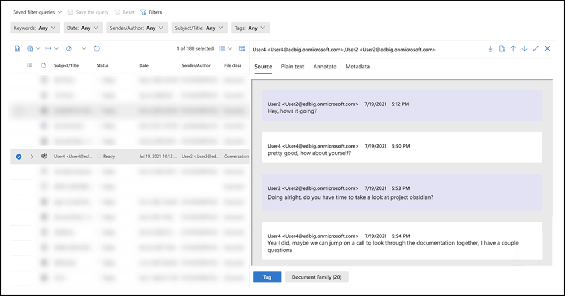Click the Document Family (20) button
565x296 pixels.
coord(316,277)
